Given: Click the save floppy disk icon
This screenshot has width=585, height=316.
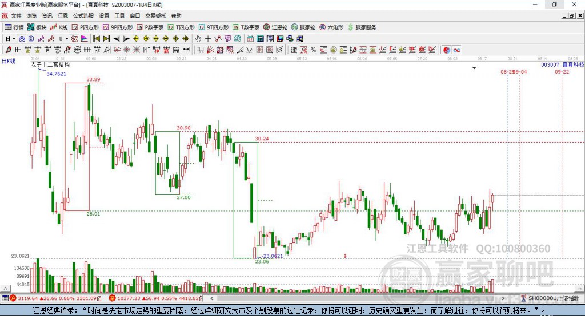Looking at the screenshot, I should [280, 39].
